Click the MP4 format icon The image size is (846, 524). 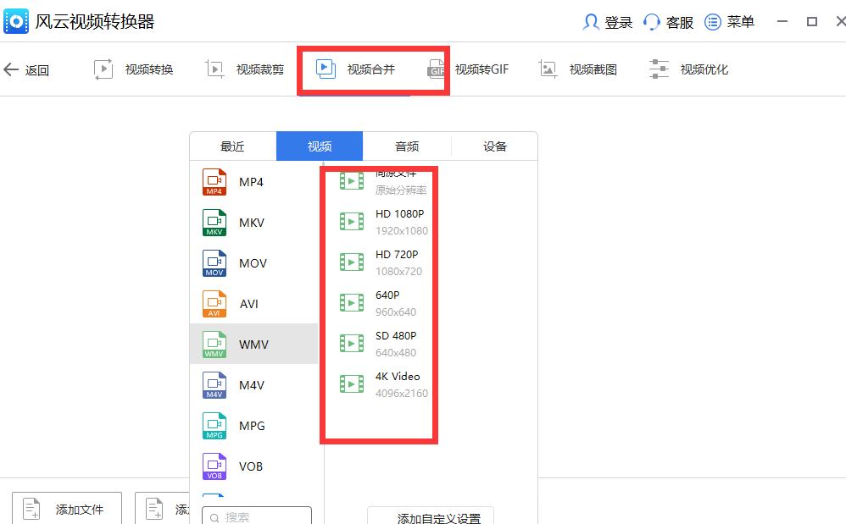pyautogui.click(x=214, y=181)
